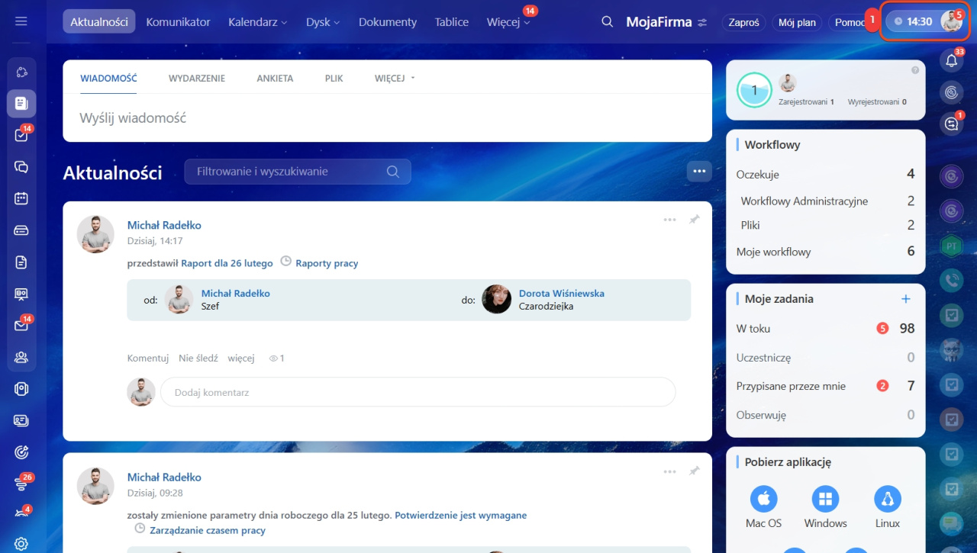The image size is (977, 553).
Task: Expand top bar Więcej menu with 14 badge
Action: [x=508, y=22]
